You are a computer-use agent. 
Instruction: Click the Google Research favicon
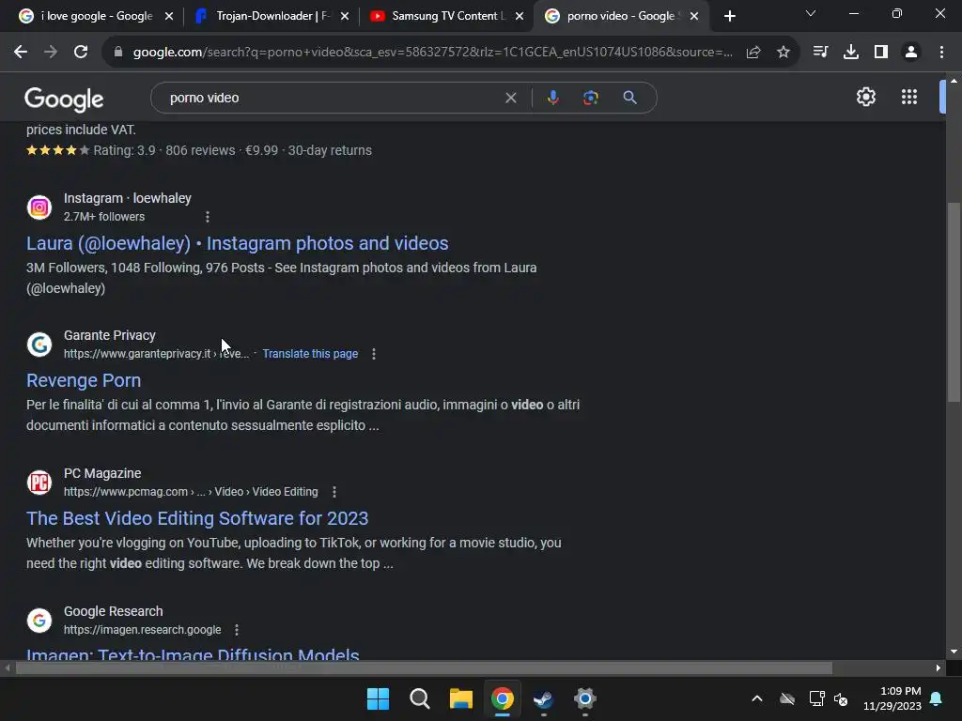tap(39, 621)
